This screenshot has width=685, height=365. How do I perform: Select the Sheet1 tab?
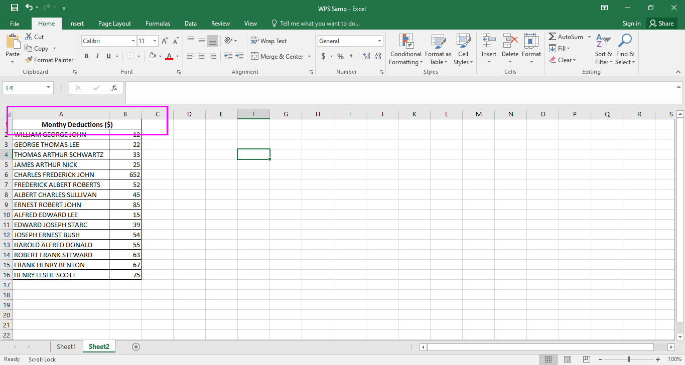tap(66, 346)
